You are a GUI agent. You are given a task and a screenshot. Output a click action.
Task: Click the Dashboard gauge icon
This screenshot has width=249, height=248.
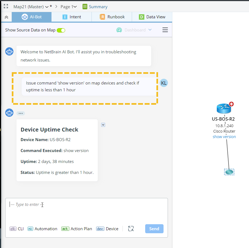(119, 30)
